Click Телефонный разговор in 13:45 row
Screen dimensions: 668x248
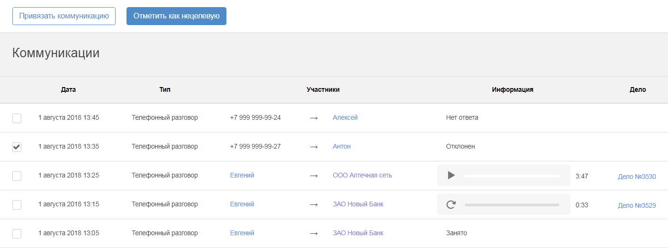tap(165, 117)
